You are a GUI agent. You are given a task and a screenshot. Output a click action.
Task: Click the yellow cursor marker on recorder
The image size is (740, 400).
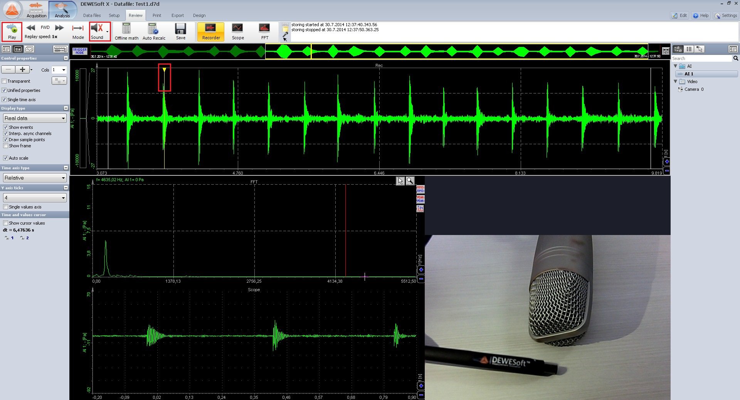click(x=164, y=70)
